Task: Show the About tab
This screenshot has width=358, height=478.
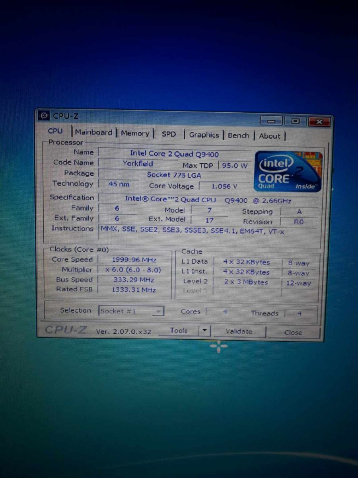Action: point(270,136)
